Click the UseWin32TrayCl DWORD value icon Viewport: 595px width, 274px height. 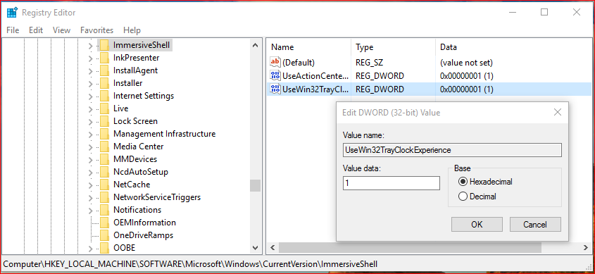(x=275, y=89)
